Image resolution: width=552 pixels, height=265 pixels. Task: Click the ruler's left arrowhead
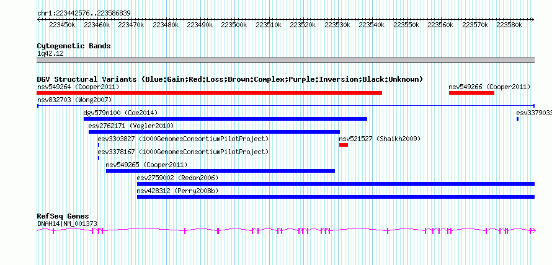38,20
